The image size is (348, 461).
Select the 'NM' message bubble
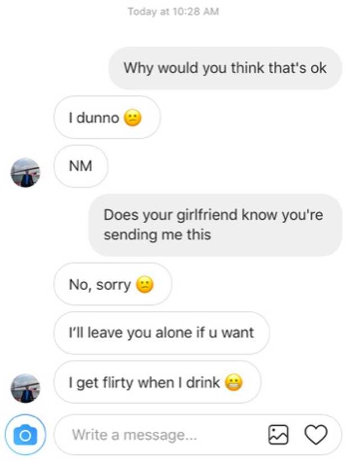coord(81,166)
